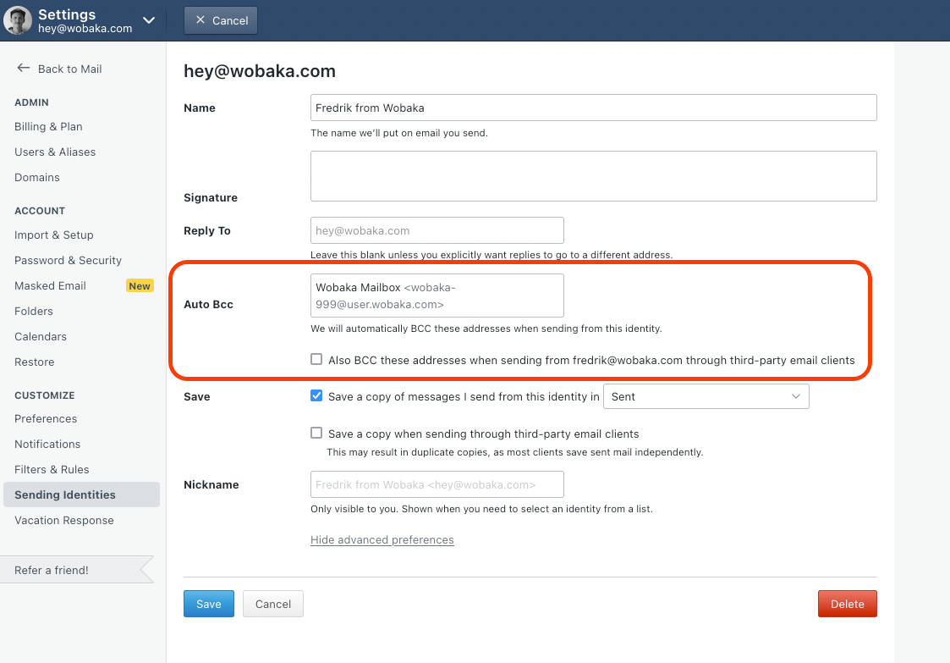The height and width of the screenshot is (663, 950).
Task: Enable save copy via third-party clients
Action: 316,433
